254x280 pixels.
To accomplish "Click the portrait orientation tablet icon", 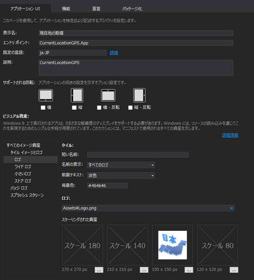I will pos(77,95).
